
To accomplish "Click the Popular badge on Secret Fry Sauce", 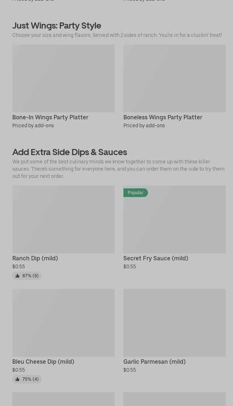I will (x=135, y=193).
